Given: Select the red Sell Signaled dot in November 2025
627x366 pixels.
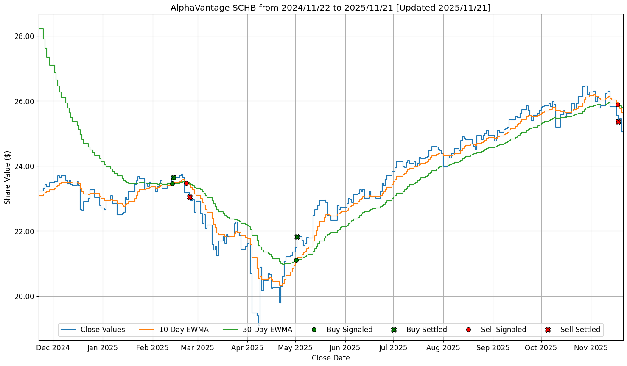Looking at the screenshot, I should [618, 105].
